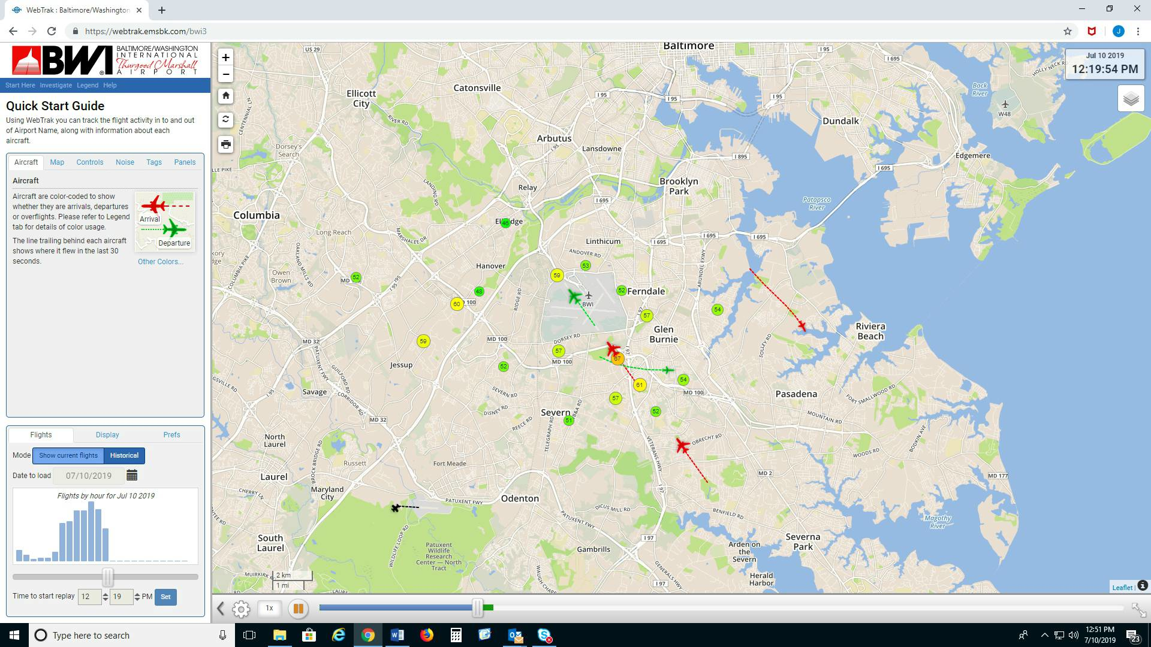This screenshot has width=1151, height=647.
Task: Open the Investigate menu
Action: coord(56,85)
